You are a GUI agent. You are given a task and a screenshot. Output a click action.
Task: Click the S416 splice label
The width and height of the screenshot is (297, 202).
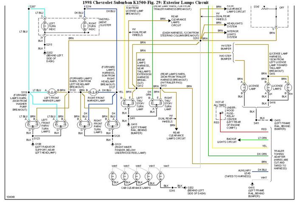[272, 103]
